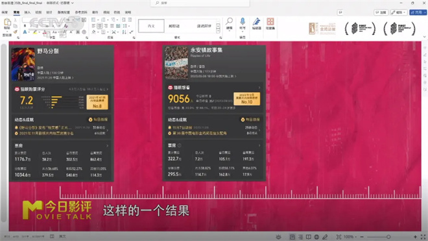Viewport: 428px width, 241px height.
Task: Toggle Center paragraph alignment
Action: [100, 26]
